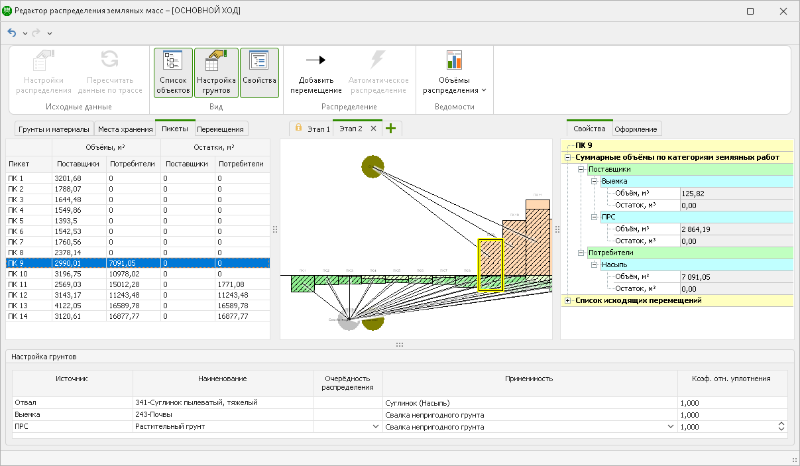Close the Этап 2 tab
800x466 pixels.
373,129
